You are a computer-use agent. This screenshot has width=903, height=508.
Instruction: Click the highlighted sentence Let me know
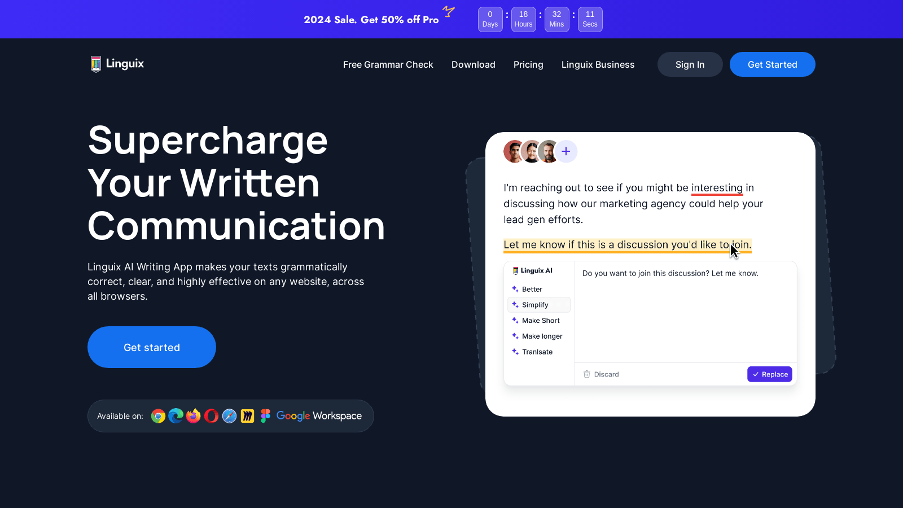point(628,245)
